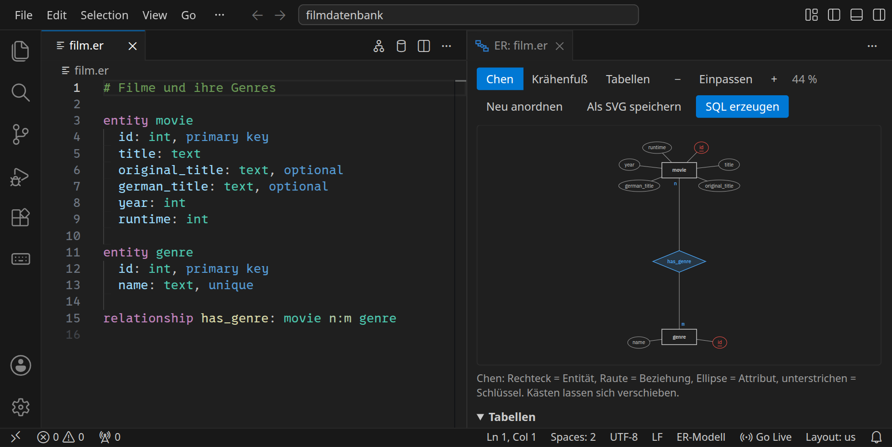The height and width of the screenshot is (447, 892).
Task: Open the ports forwarded status indicator
Action: pos(110,437)
